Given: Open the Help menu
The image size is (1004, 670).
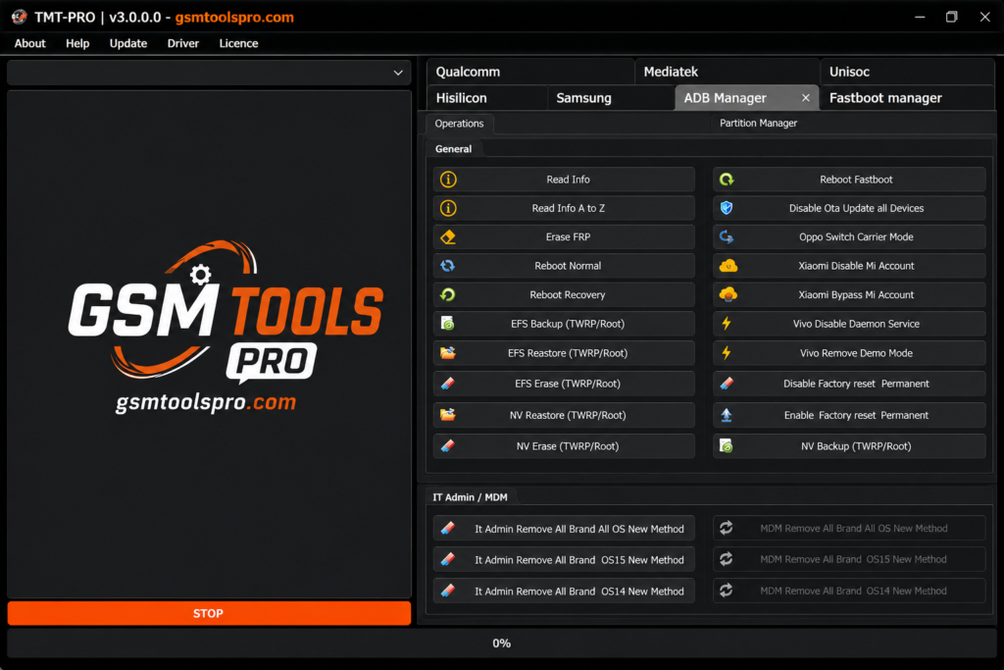Looking at the screenshot, I should 77,43.
